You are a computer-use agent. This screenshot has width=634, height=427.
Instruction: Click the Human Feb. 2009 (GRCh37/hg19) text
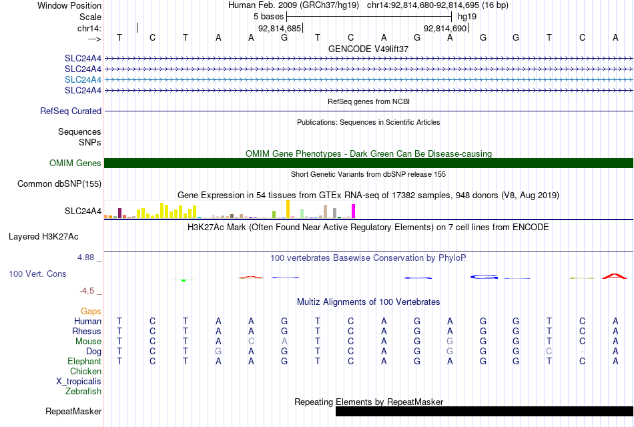pos(294,5)
